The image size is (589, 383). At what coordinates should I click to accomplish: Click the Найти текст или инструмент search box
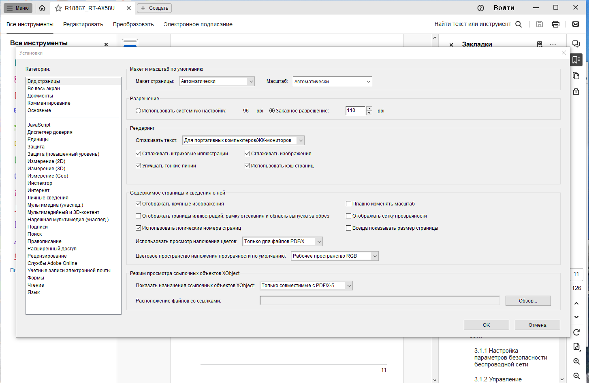473,24
